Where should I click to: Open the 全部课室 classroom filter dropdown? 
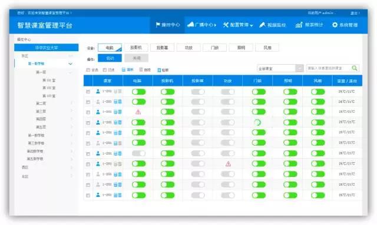pos(280,68)
